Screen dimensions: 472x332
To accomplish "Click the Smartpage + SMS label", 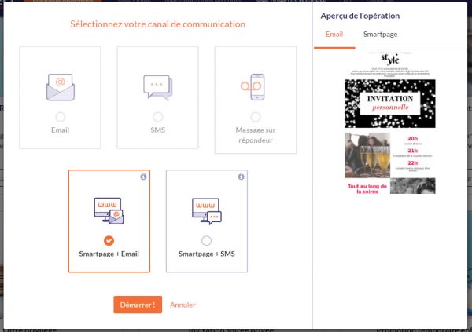I will (x=206, y=254).
